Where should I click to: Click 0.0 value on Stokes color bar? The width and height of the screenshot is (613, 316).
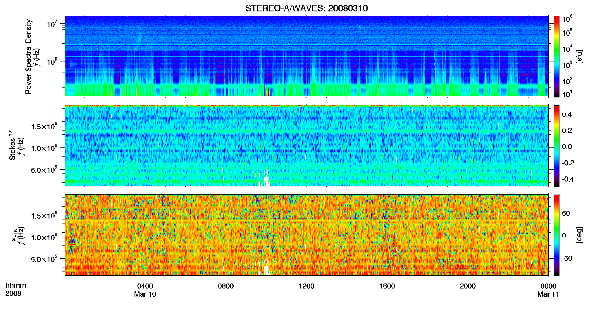pyautogui.click(x=567, y=147)
